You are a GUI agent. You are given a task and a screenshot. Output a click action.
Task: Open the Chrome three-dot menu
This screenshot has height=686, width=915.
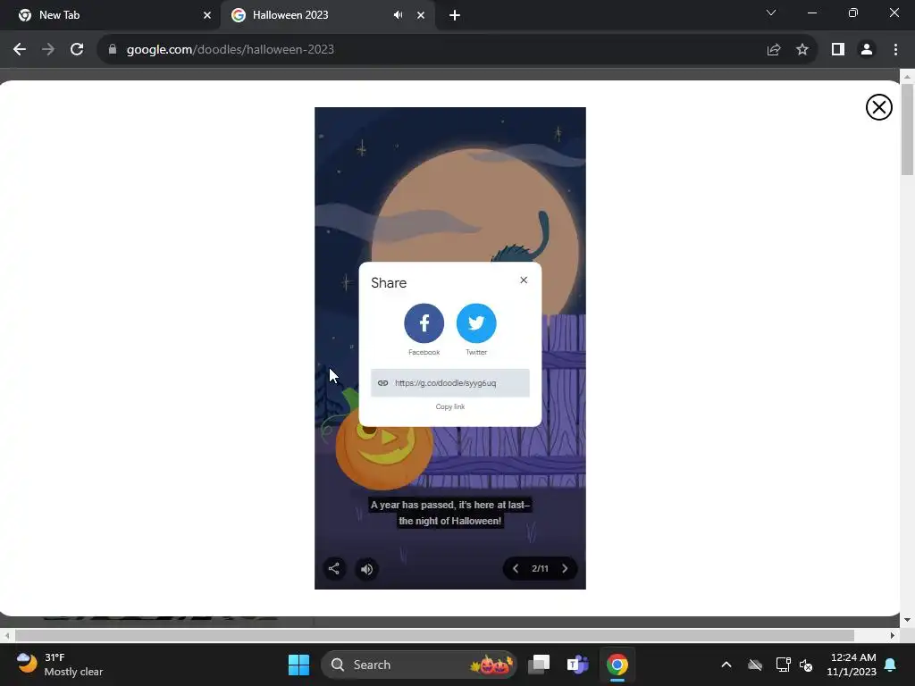click(895, 50)
